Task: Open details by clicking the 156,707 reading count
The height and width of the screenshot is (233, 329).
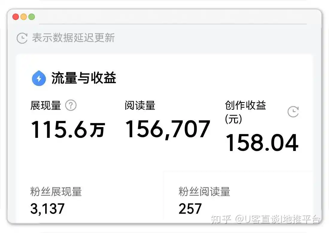Action: click(x=168, y=129)
